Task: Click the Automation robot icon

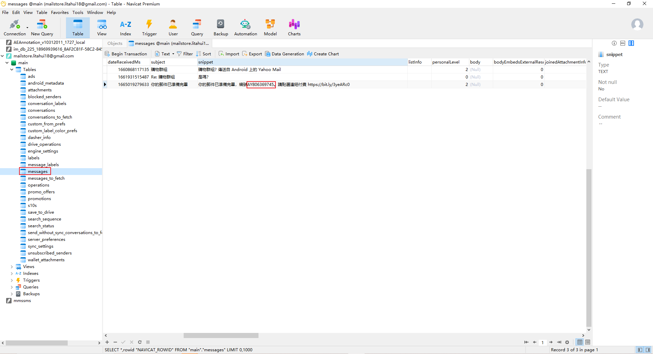Action: coord(245,27)
